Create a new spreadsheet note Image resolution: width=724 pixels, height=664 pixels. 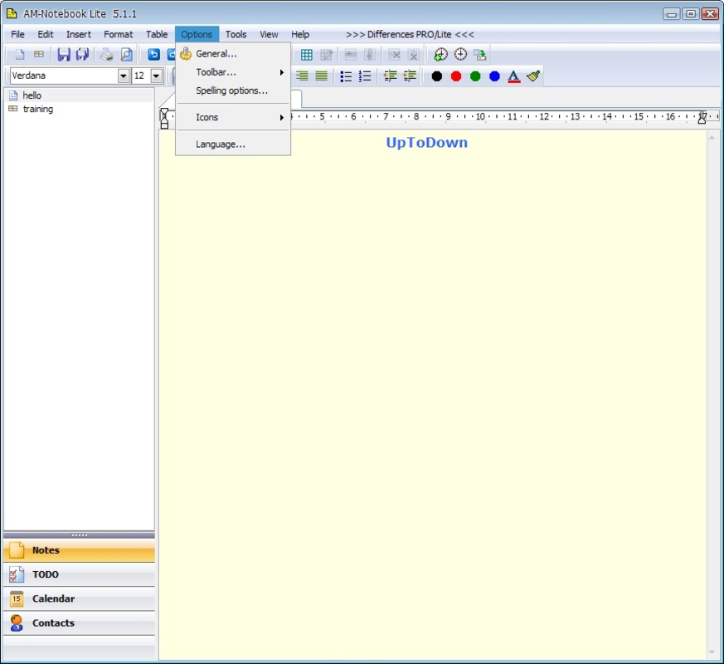(39, 55)
